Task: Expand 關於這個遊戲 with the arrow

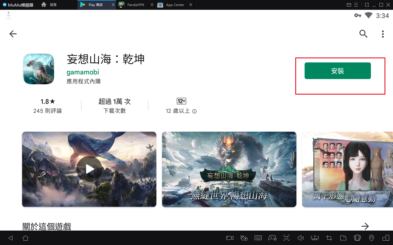Action: click(365, 226)
